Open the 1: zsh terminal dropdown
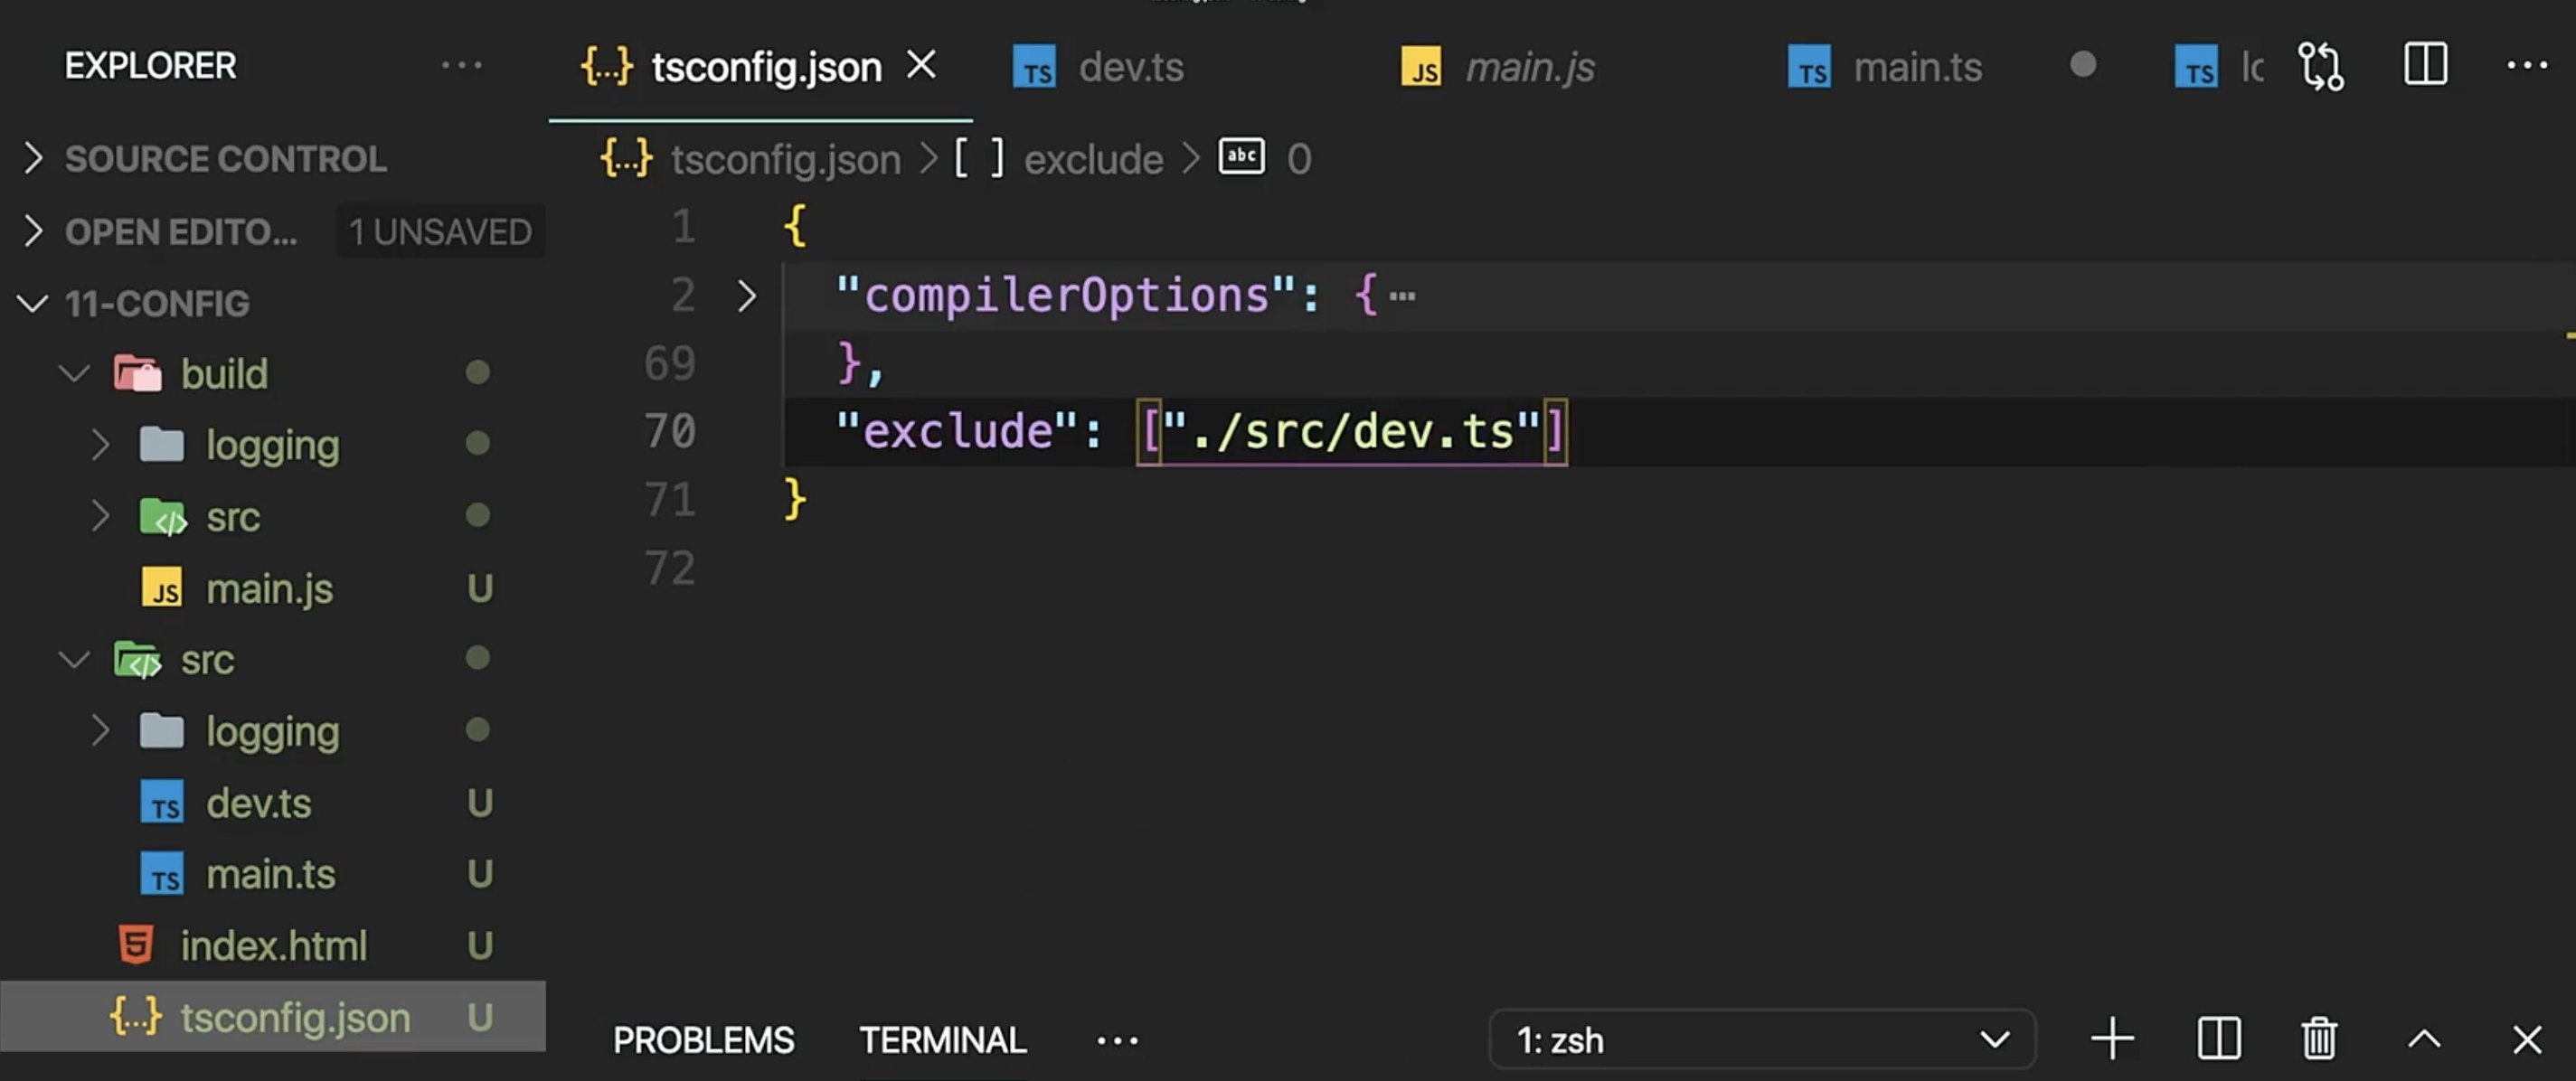The height and width of the screenshot is (1081, 2576). pyautogui.click(x=1762, y=1040)
